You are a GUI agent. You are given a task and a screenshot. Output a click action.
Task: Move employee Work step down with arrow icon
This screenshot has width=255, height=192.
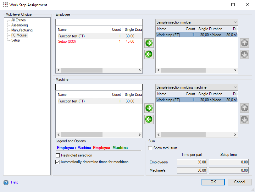coord(244,54)
